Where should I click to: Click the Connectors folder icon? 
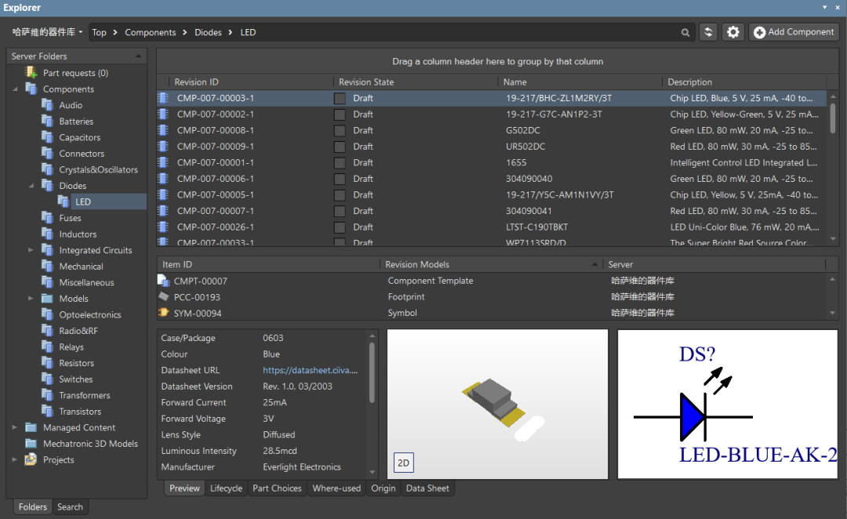pyautogui.click(x=48, y=154)
